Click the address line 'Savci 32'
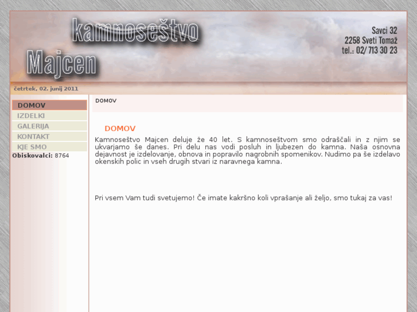 384,30
